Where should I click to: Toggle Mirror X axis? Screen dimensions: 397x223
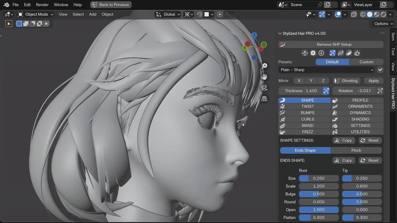(299, 81)
